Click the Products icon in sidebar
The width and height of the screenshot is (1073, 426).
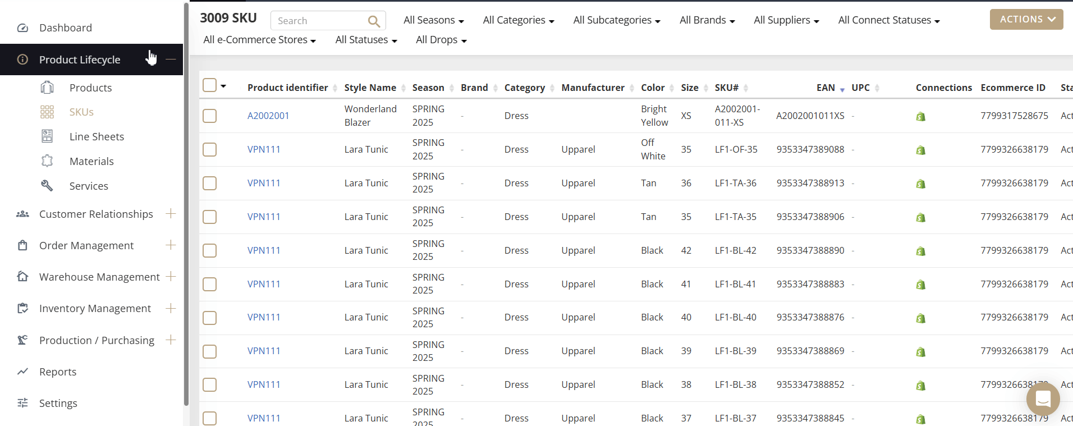[x=47, y=88]
